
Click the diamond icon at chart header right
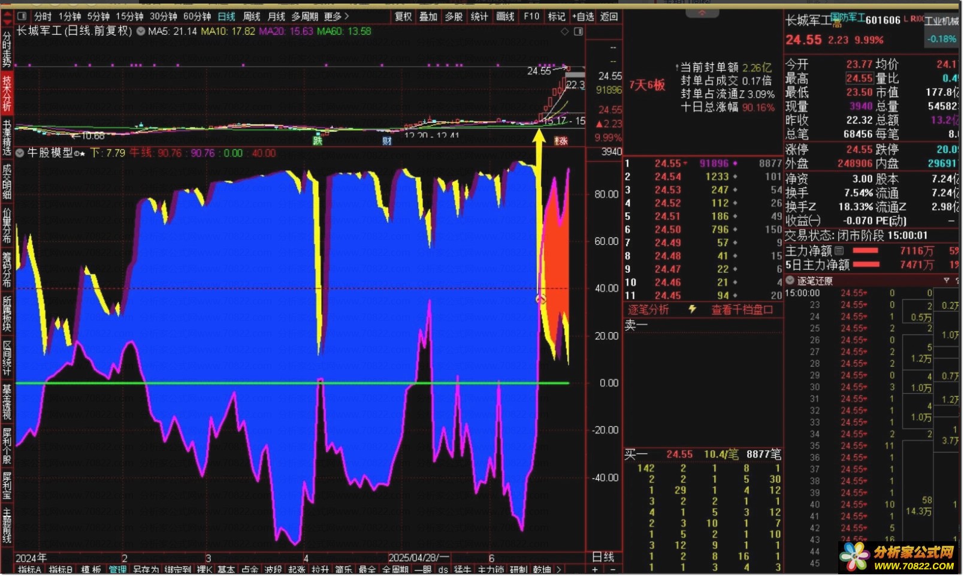(564, 31)
